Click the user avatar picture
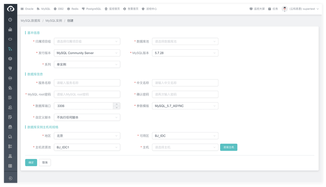Image resolution: width=326 pixels, height=187 pixels. coord(284,9)
